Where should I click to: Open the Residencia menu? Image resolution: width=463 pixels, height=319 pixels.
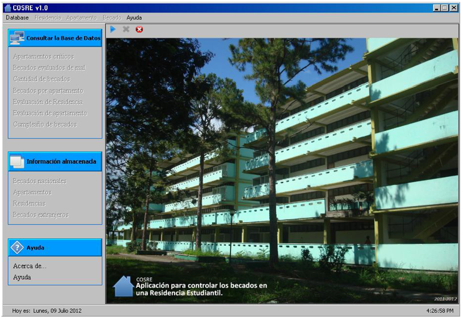point(48,18)
